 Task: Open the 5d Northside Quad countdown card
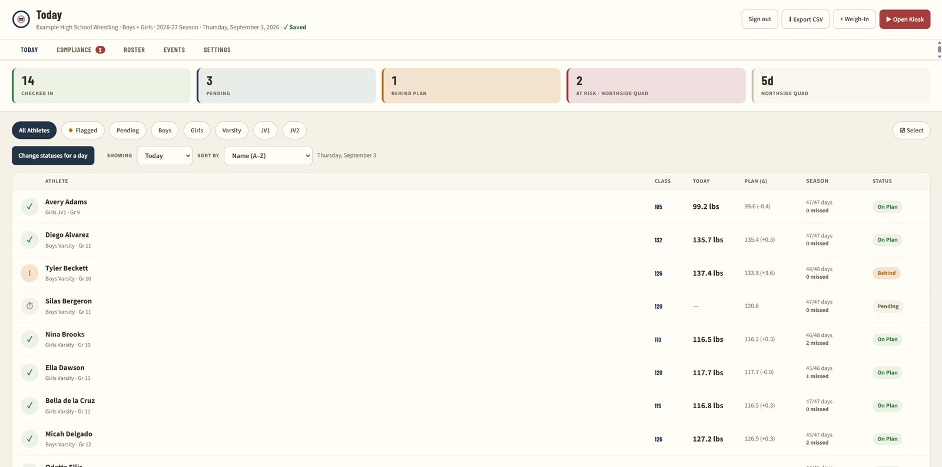point(841,86)
